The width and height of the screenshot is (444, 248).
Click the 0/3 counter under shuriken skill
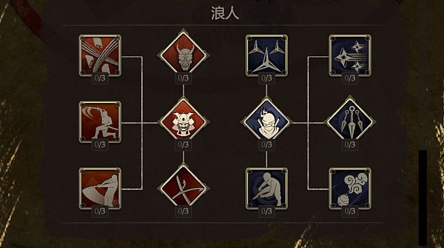(350, 78)
